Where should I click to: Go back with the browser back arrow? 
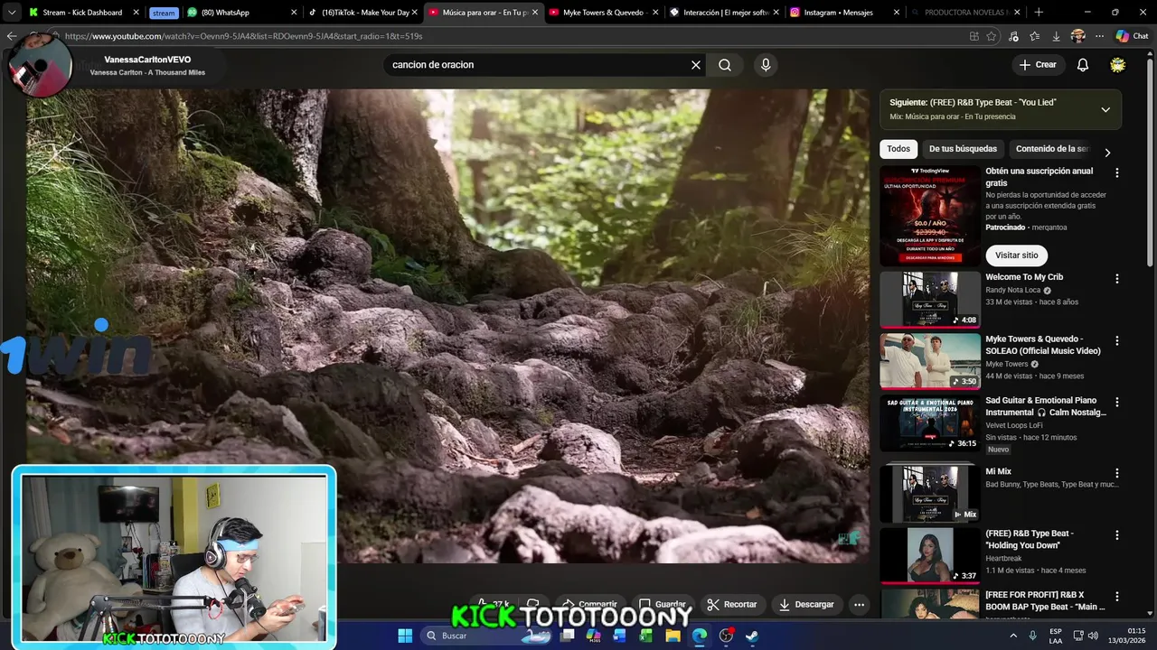[12, 36]
